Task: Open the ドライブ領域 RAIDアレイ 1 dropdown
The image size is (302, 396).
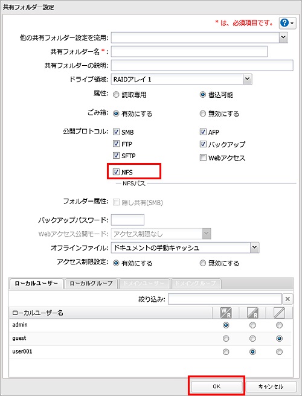Action: 248,79
